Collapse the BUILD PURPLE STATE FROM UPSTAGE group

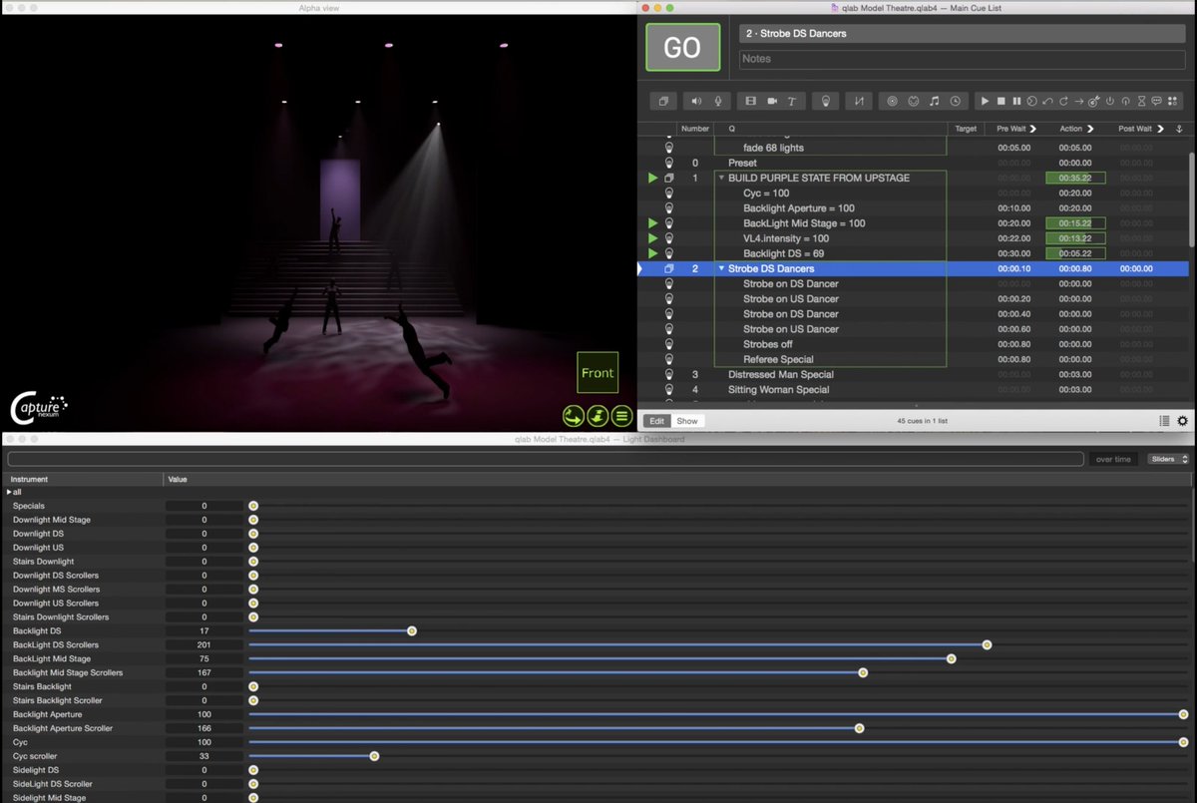pyautogui.click(x=721, y=178)
